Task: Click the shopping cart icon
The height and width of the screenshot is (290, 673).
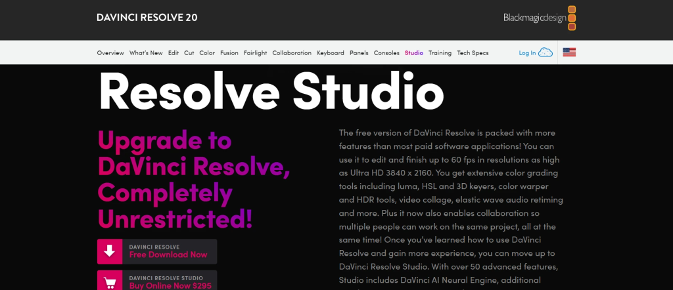Action: coord(110,281)
